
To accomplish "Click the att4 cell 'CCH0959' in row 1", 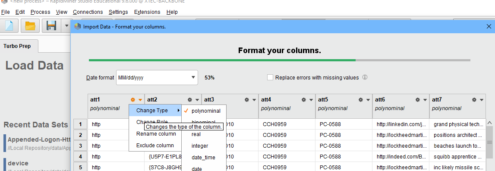I will pos(287,124).
